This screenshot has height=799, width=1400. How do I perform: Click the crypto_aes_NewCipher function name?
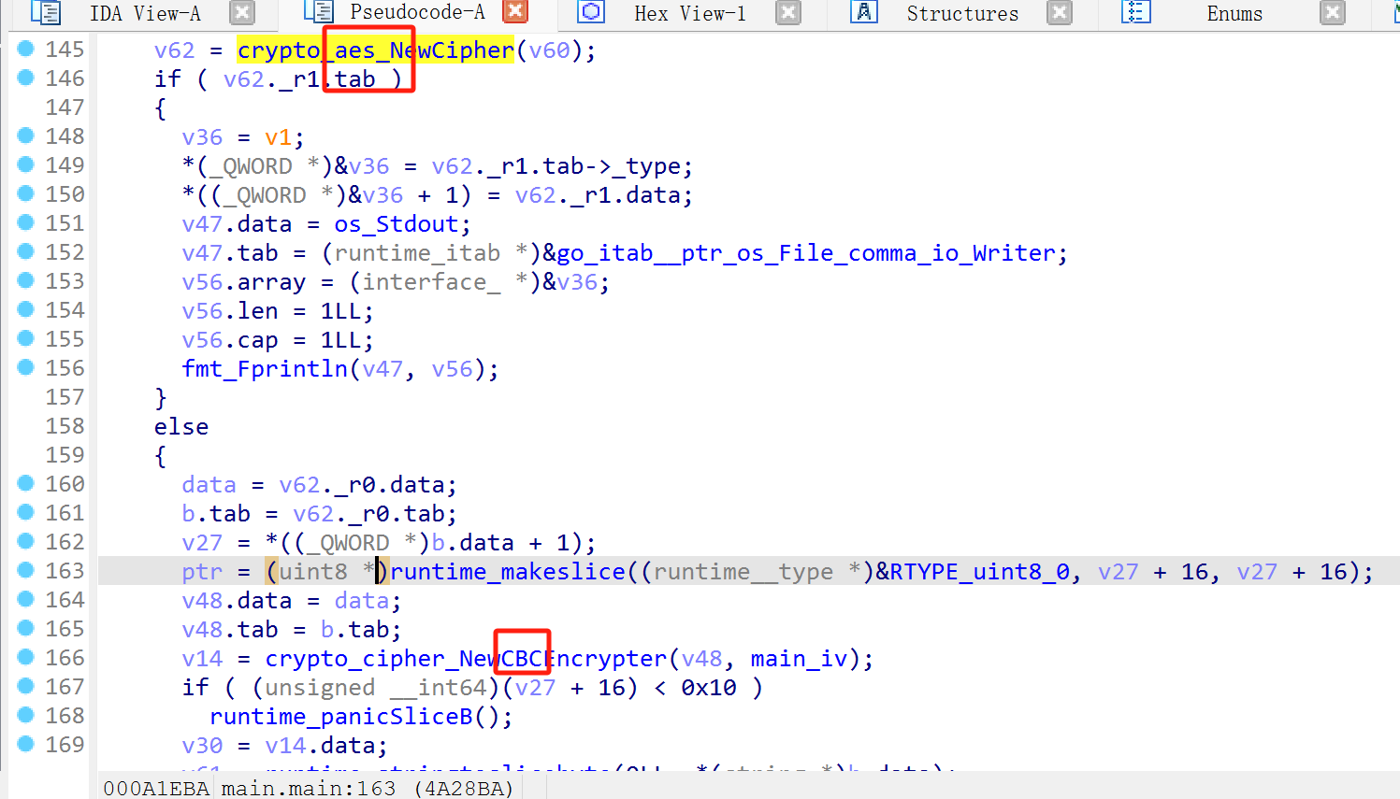375,50
